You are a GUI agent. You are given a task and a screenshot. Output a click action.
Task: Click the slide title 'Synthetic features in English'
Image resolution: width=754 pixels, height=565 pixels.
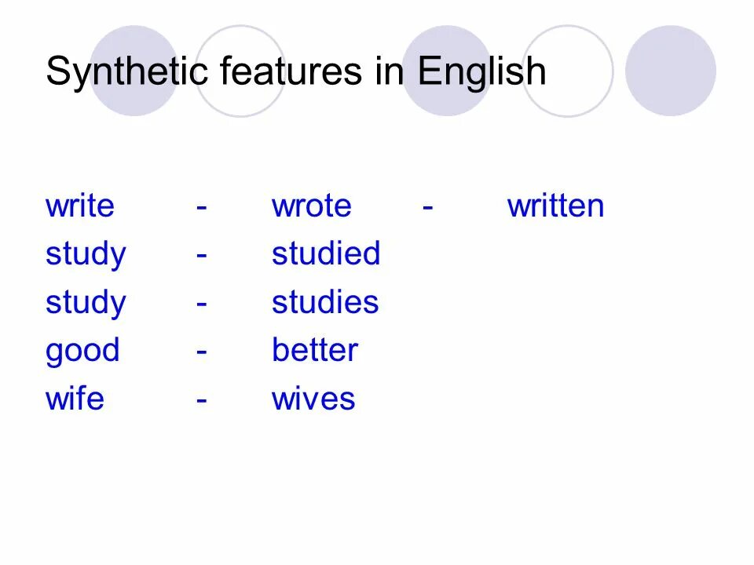296,71
